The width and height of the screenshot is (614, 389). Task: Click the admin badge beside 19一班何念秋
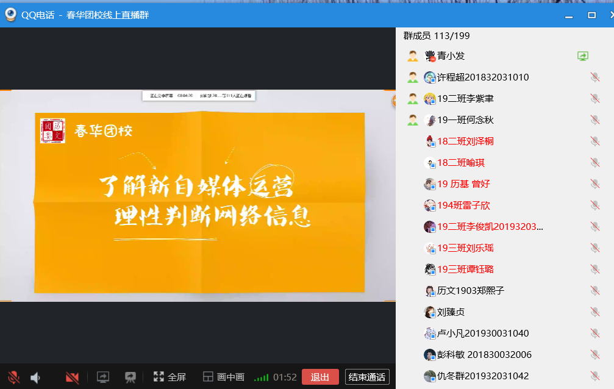(x=413, y=120)
